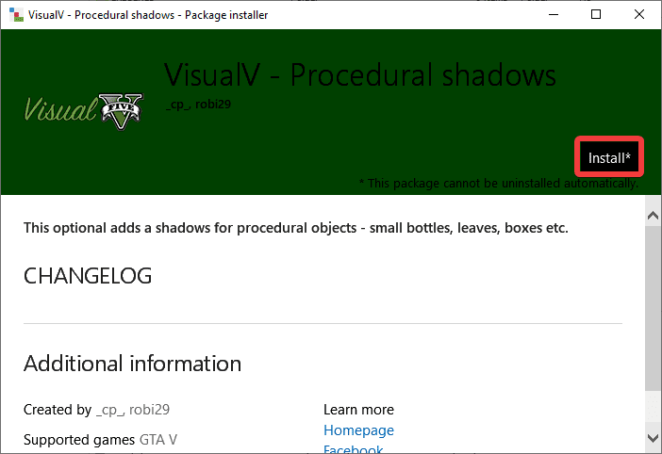Click the "Created by" label
The width and height of the screenshot is (662, 454).
[x=58, y=410]
